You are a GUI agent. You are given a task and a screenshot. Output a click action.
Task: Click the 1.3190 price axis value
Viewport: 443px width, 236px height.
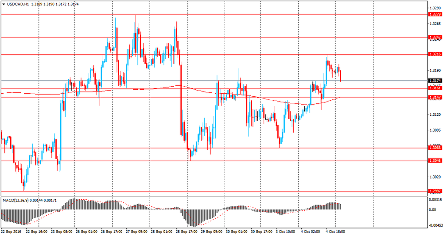[x=435, y=70]
